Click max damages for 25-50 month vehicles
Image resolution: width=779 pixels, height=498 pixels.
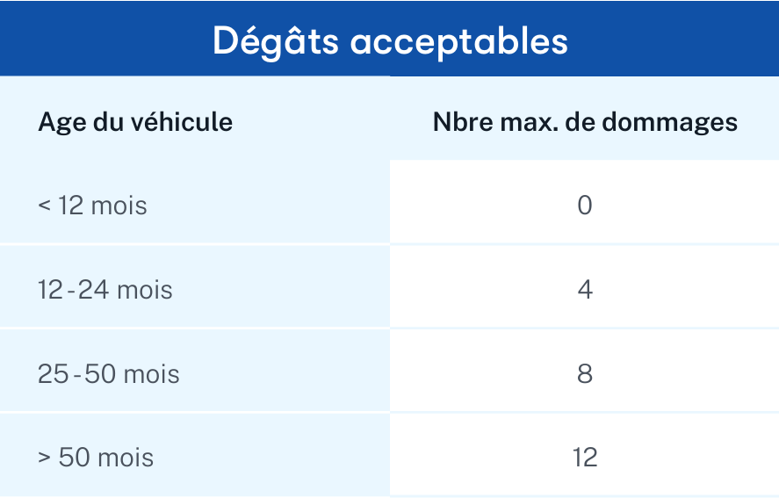[585, 374]
